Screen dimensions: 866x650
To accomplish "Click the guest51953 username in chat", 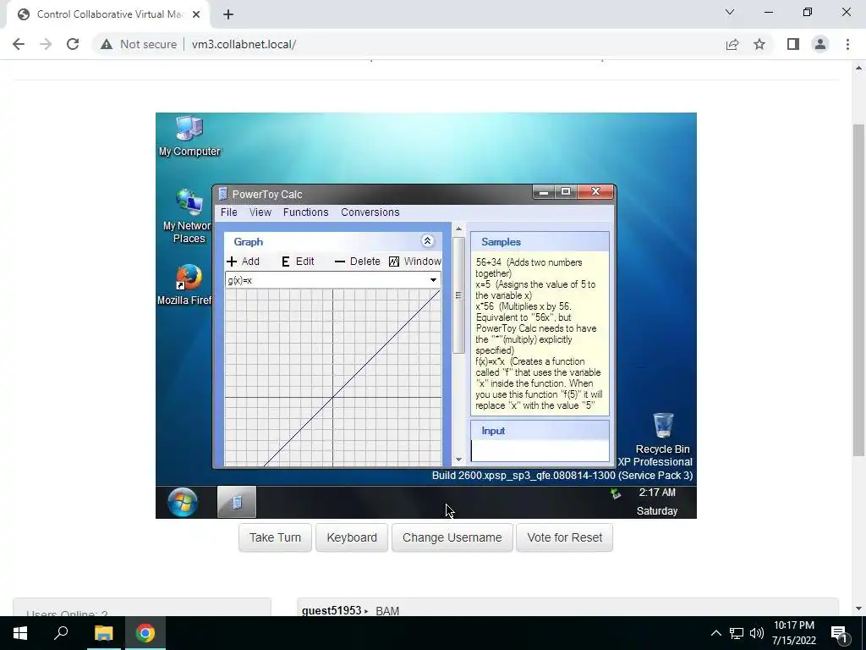I will click(332, 611).
